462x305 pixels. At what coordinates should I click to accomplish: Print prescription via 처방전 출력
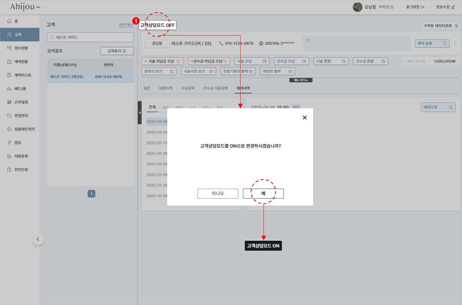[x=277, y=71]
